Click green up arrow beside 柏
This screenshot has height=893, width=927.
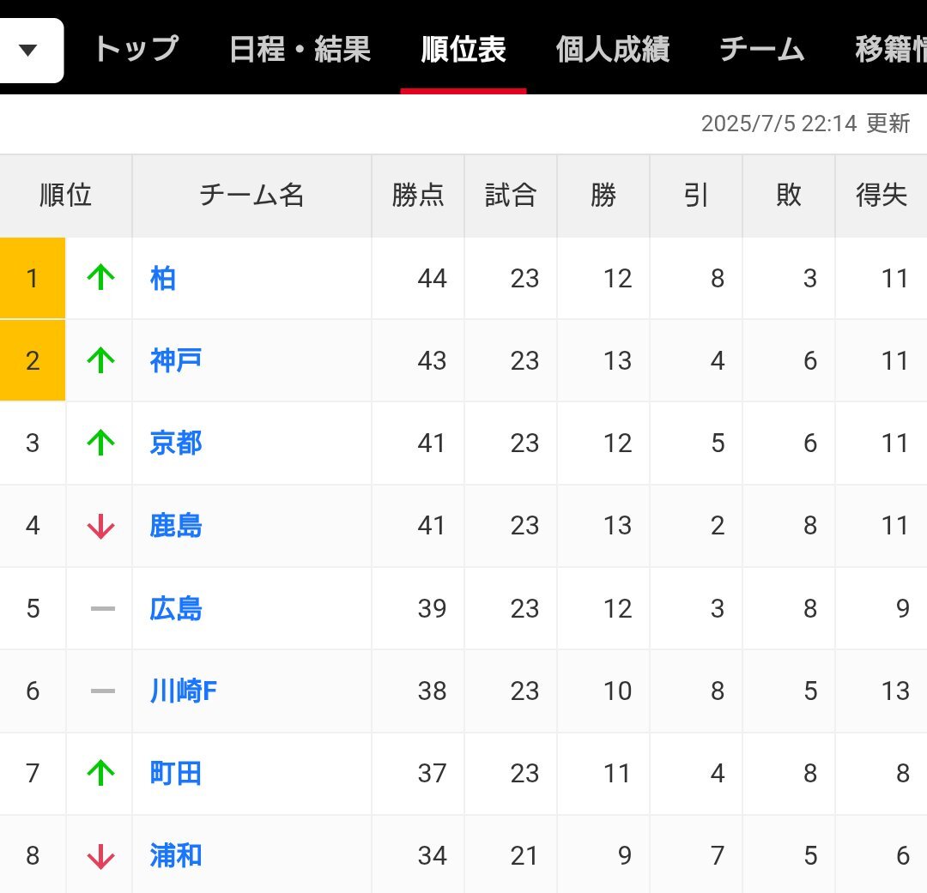[x=100, y=277]
